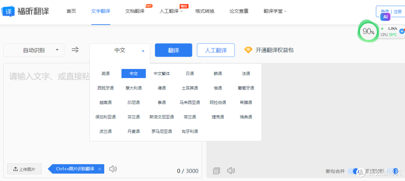Choose 中文繁体 from the language list
This screenshot has height=181, width=405.
click(162, 74)
